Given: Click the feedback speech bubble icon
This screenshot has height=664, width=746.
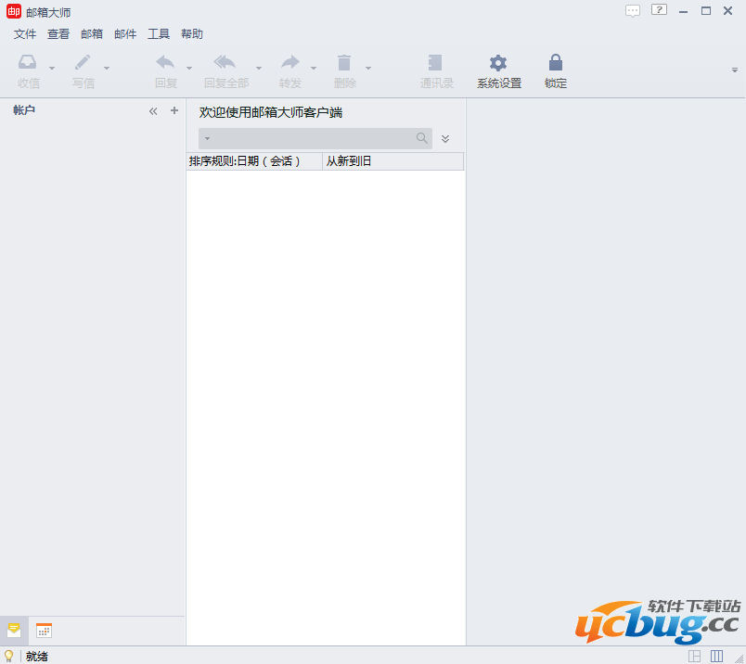Looking at the screenshot, I should [633, 11].
